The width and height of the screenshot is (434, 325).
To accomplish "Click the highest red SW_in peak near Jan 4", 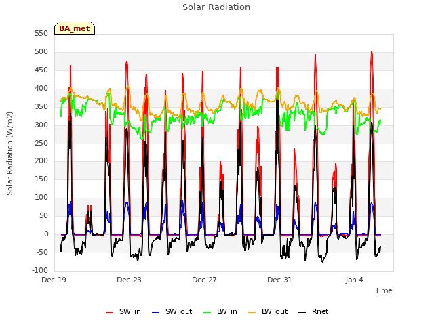I will tap(372, 53).
